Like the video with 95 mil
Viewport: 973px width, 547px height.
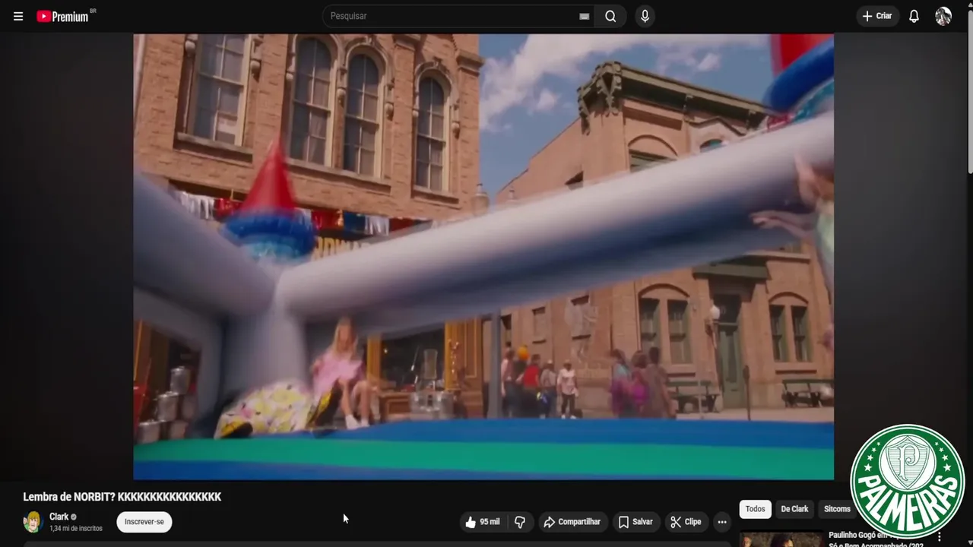pos(483,522)
